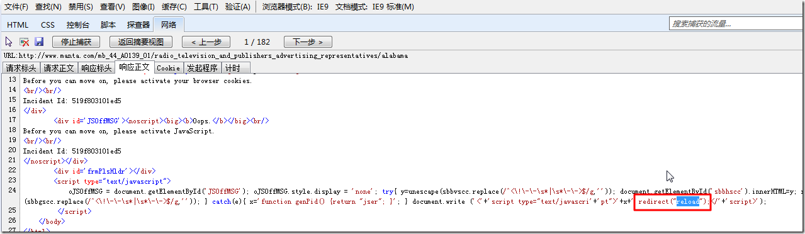Image resolution: width=805 pixels, height=234 pixels.
Task: Click the 1 / 182 request counter
Action: click(x=257, y=42)
